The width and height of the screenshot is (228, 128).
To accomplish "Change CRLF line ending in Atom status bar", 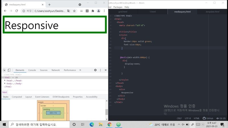I will tap(179, 118).
